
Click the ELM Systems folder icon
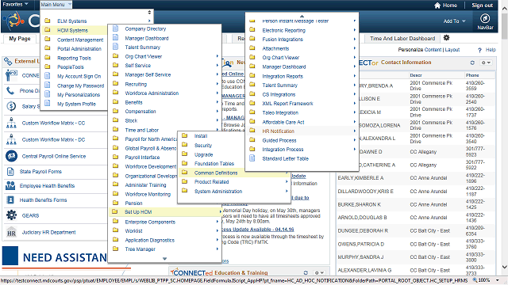(48, 21)
